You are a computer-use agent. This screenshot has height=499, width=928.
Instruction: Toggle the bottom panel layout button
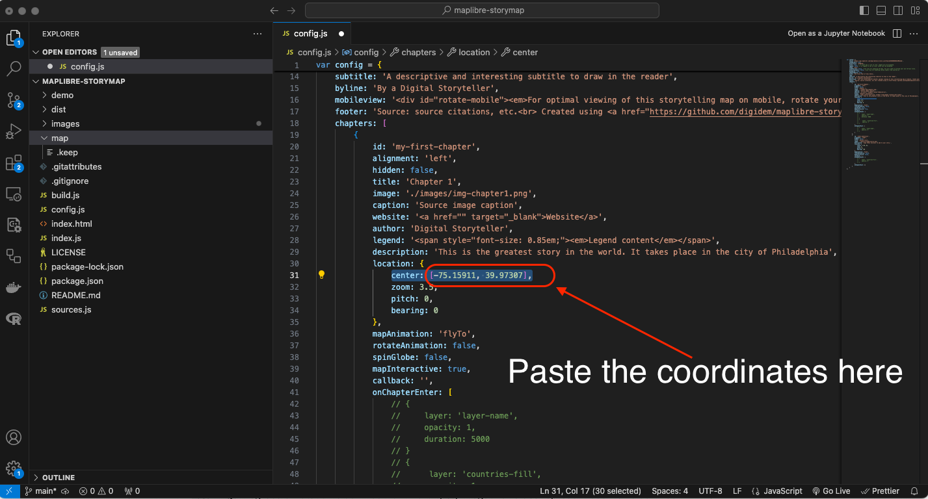(x=881, y=11)
